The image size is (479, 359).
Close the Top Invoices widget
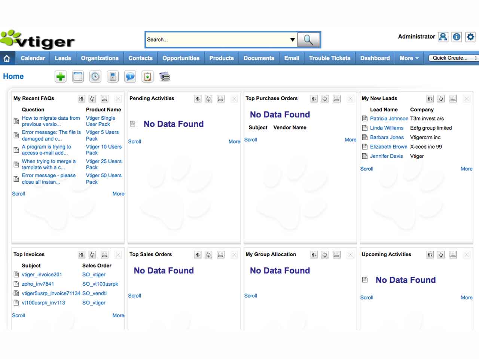[x=118, y=255]
